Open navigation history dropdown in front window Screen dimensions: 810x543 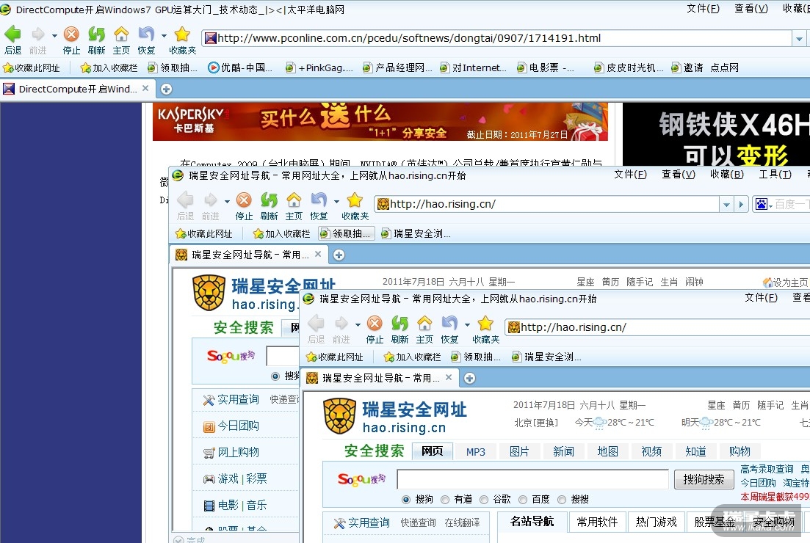coord(358,324)
